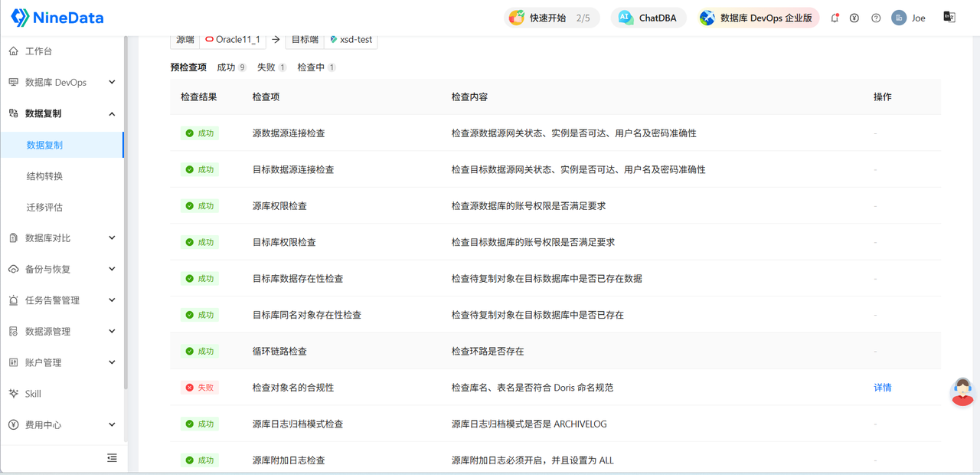Expand the 任务告警管理 menu chevron
980x475 pixels.
[112, 300]
